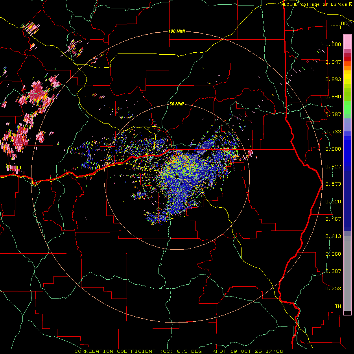Select the 0.413 scale value

[x=333, y=236]
